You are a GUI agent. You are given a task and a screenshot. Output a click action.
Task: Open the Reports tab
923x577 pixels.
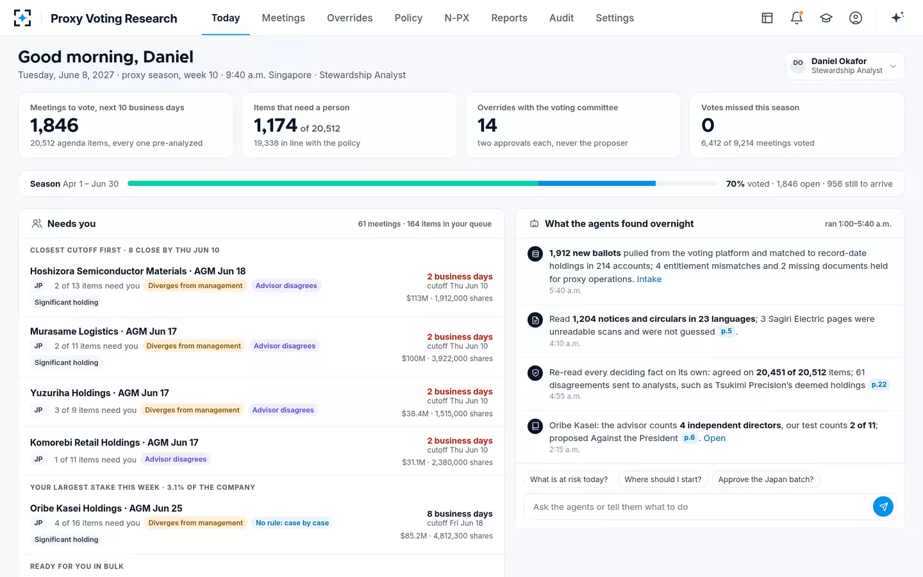pyautogui.click(x=509, y=18)
